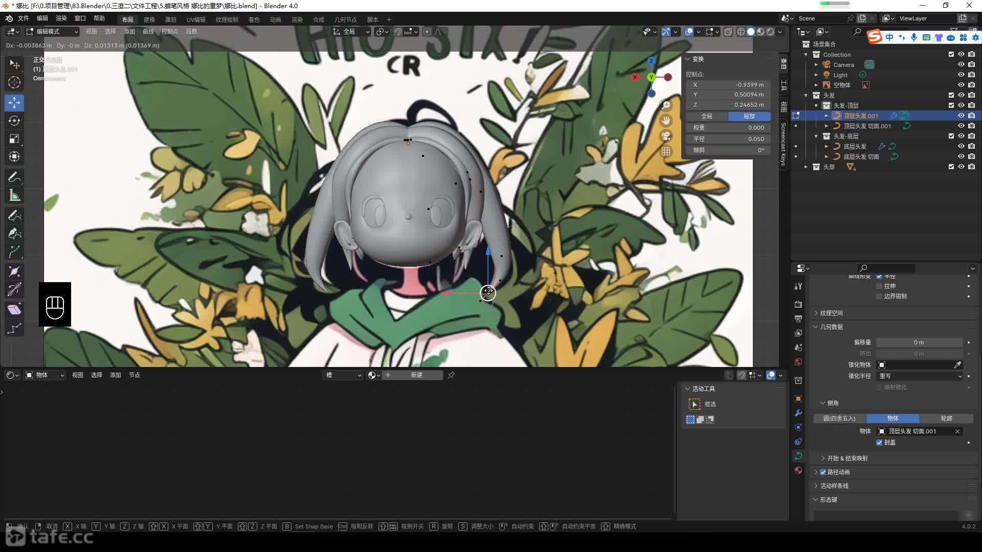Viewport: 982px width, 552px height.
Task: Select 全局 transform space button
Action: [706, 117]
